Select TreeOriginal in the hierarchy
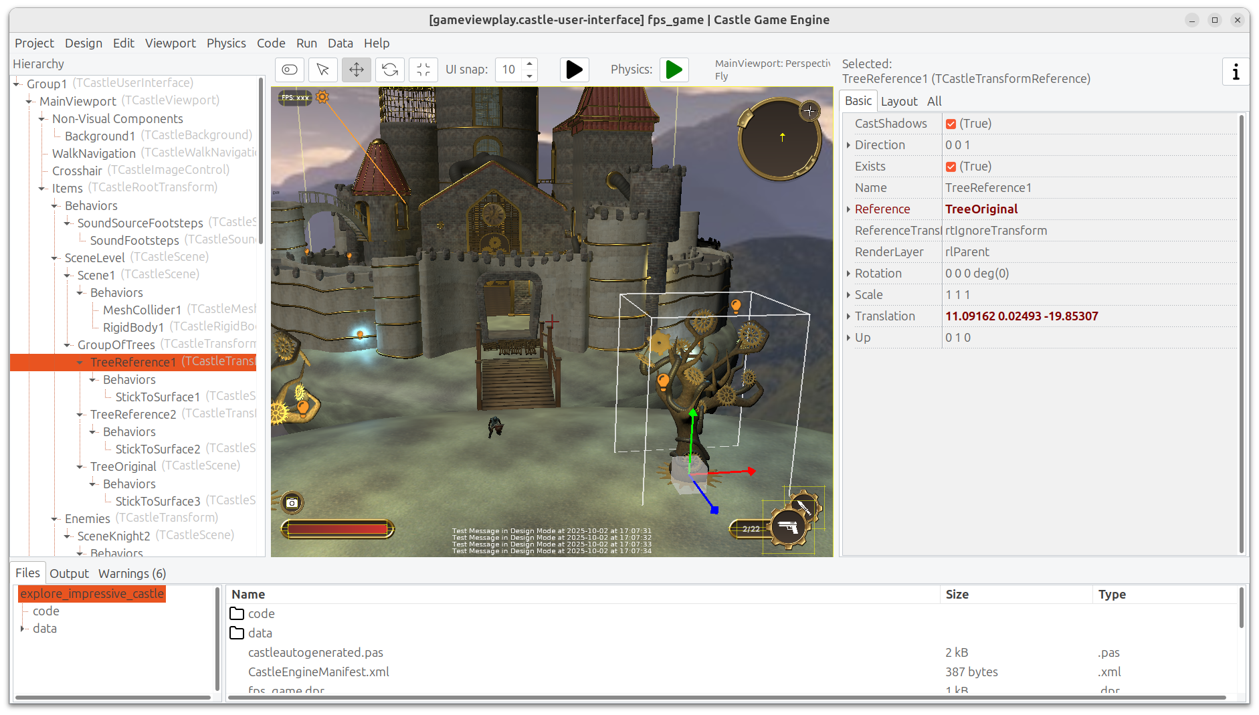Image resolution: width=1259 pixels, height=715 pixels. (123, 466)
